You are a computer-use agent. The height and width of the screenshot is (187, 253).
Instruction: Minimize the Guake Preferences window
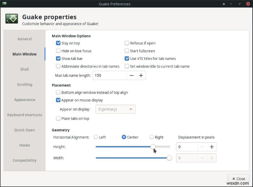231,4
